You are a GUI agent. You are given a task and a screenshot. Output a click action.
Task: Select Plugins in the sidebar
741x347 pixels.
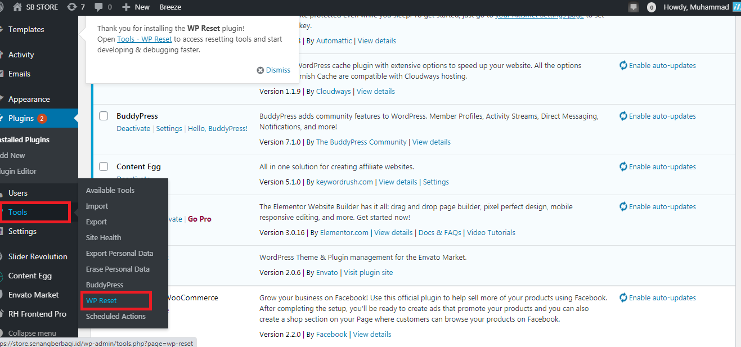[x=21, y=118]
